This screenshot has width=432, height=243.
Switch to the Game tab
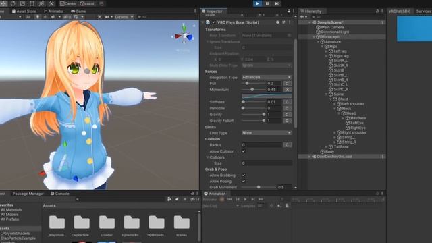pyautogui.click(x=78, y=11)
